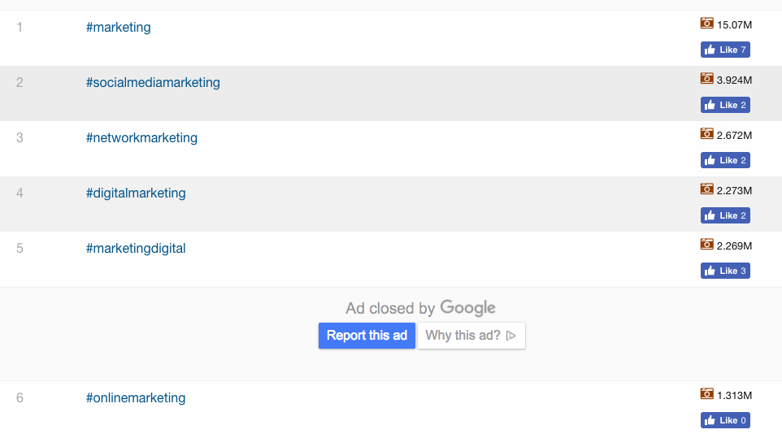Click the camera icon next to 1.313M
Image resolution: width=782 pixels, height=434 pixels.
coord(706,394)
